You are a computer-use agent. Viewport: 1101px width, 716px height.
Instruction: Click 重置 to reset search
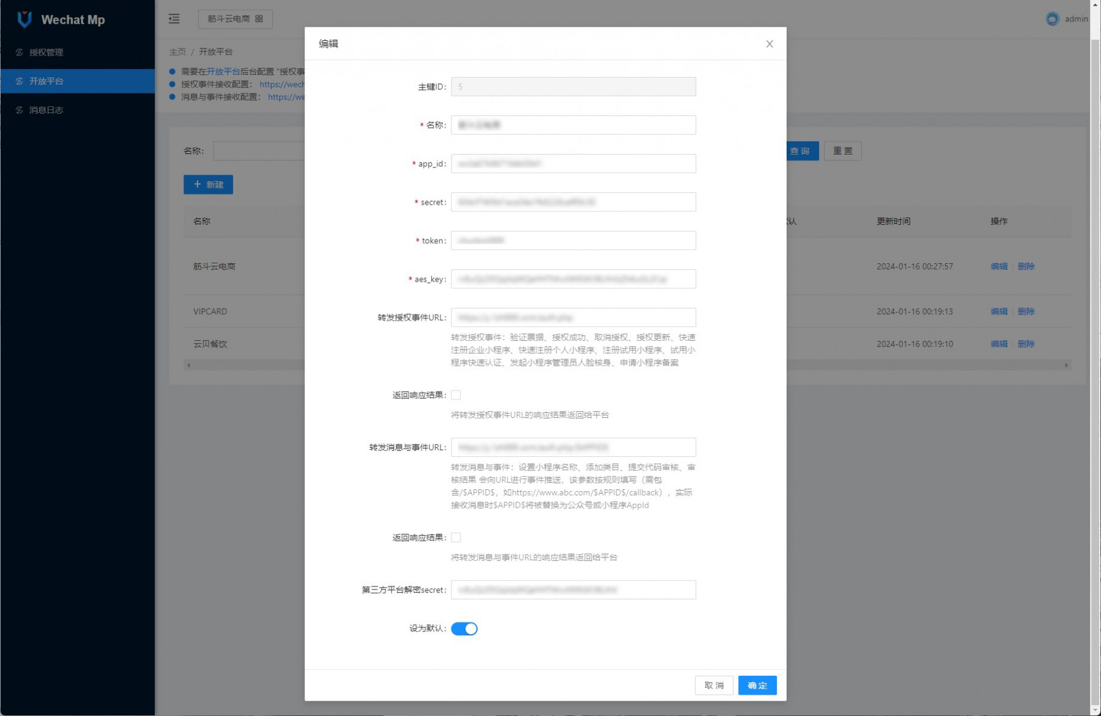tap(843, 151)
